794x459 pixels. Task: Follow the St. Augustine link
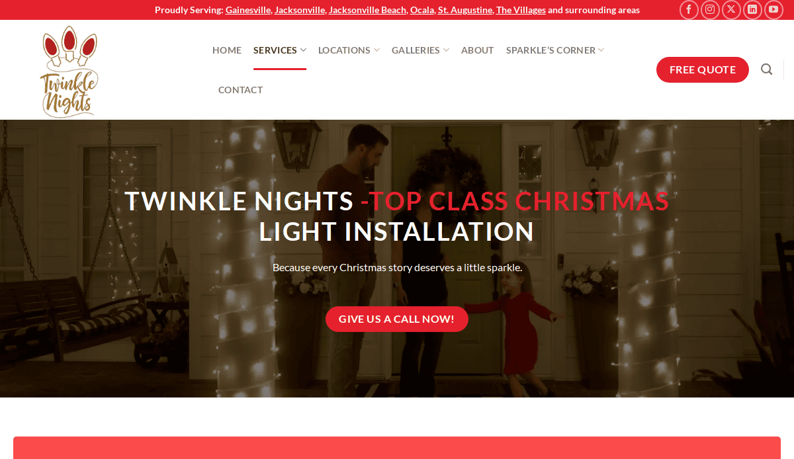coord(464,10)
